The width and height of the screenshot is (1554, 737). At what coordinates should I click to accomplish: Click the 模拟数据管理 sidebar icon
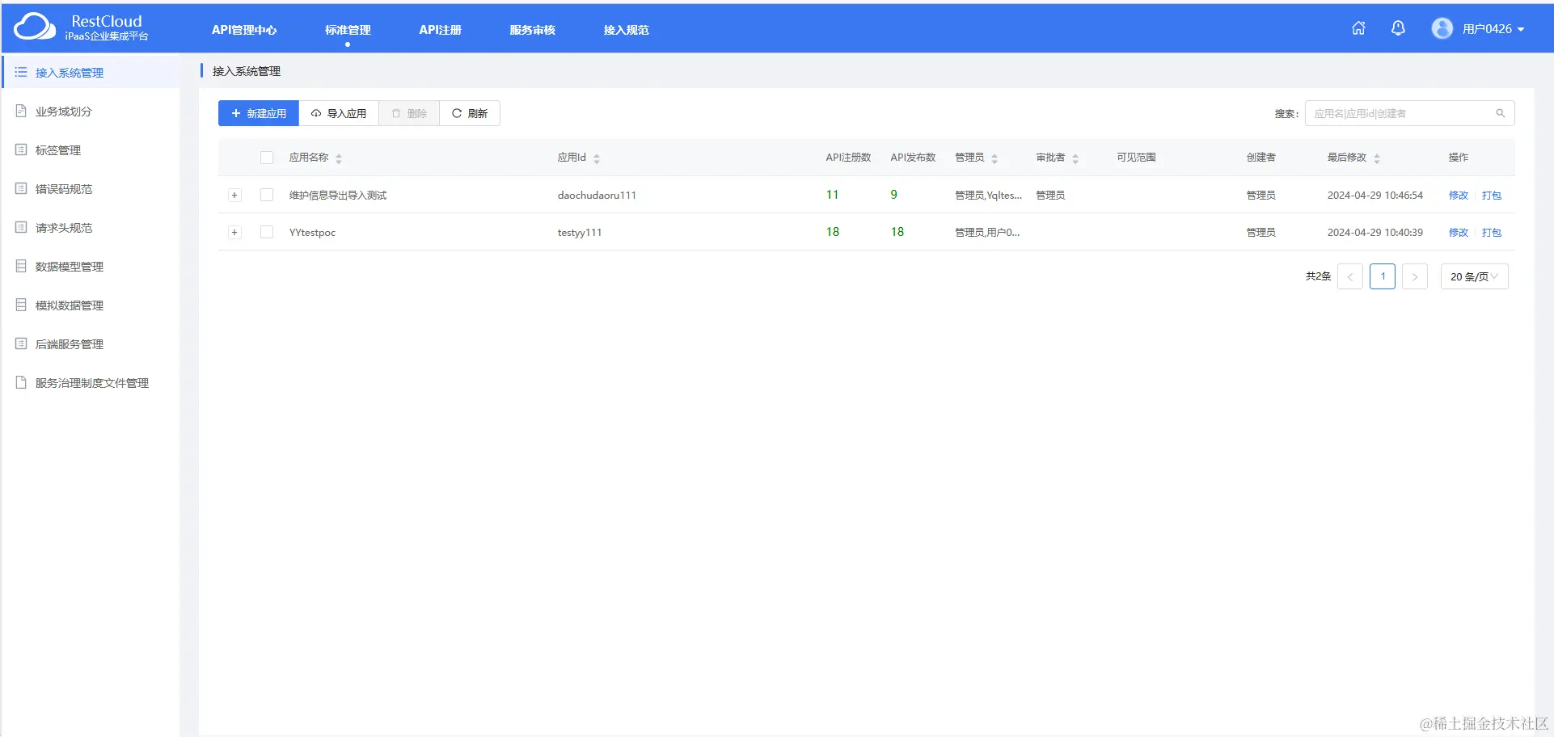click(21, 305)
